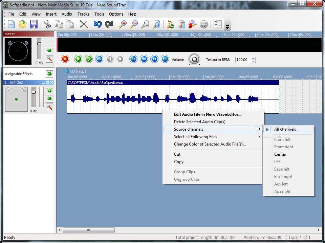Open Master hammer tool icon

click(x=49, y=59)
